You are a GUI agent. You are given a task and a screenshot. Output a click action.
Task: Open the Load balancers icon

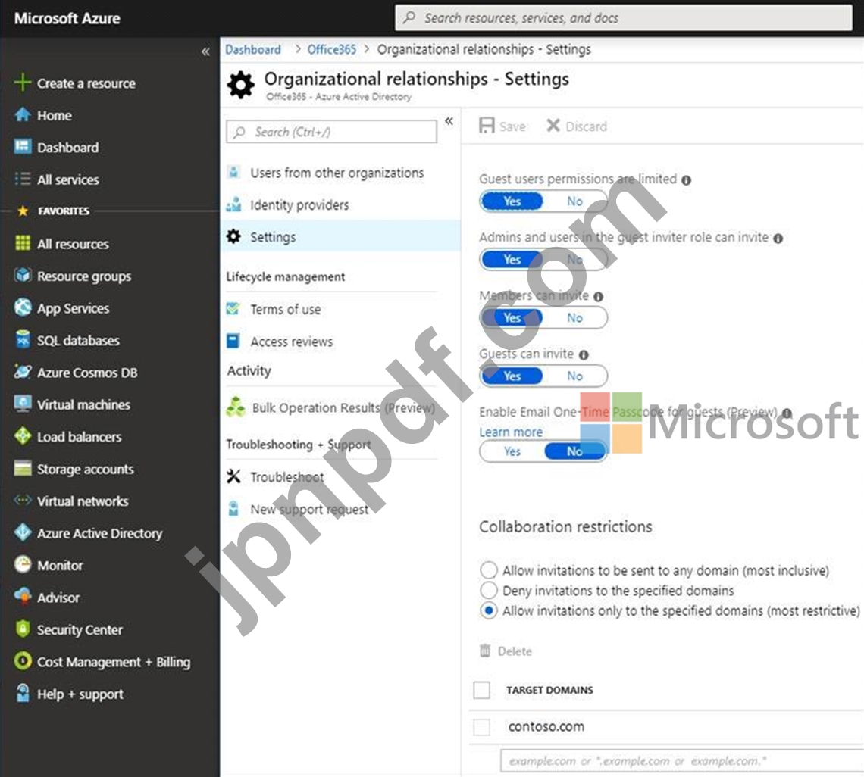click(x=23, y=436)
